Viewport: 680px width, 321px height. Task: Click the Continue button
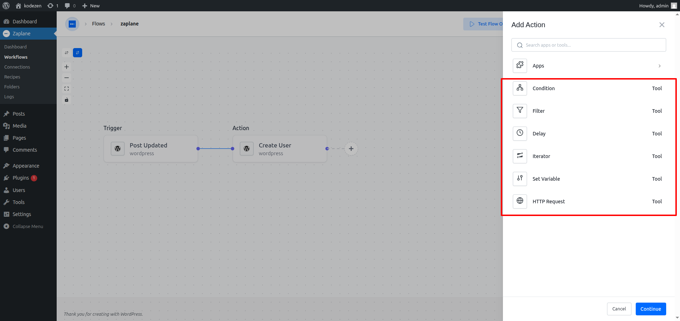[x=651, y=309]
